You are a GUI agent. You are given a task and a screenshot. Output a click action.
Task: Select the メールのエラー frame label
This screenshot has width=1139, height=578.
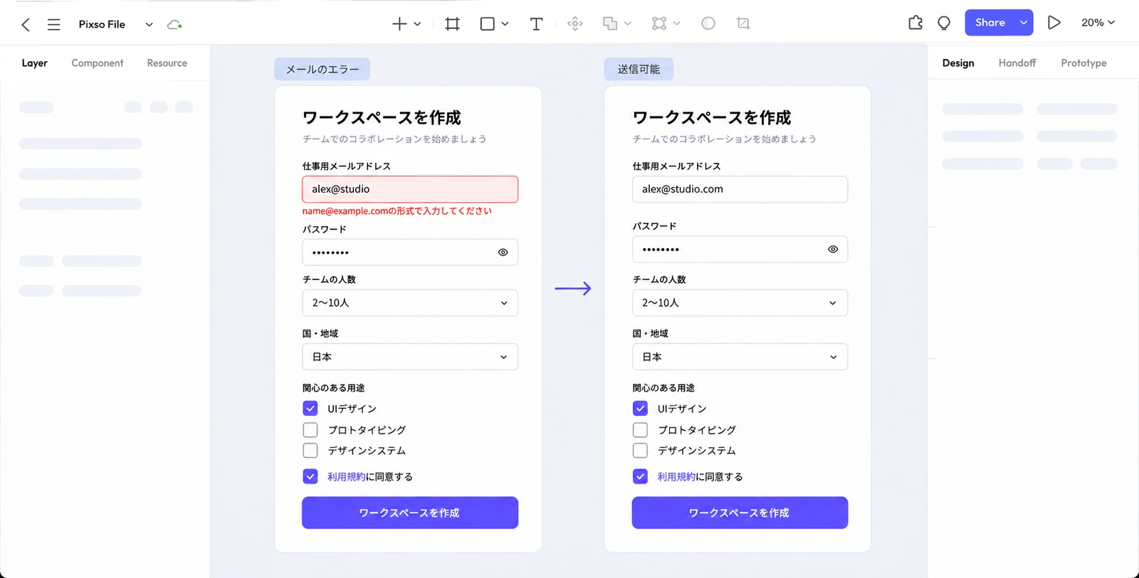[322, 69]
